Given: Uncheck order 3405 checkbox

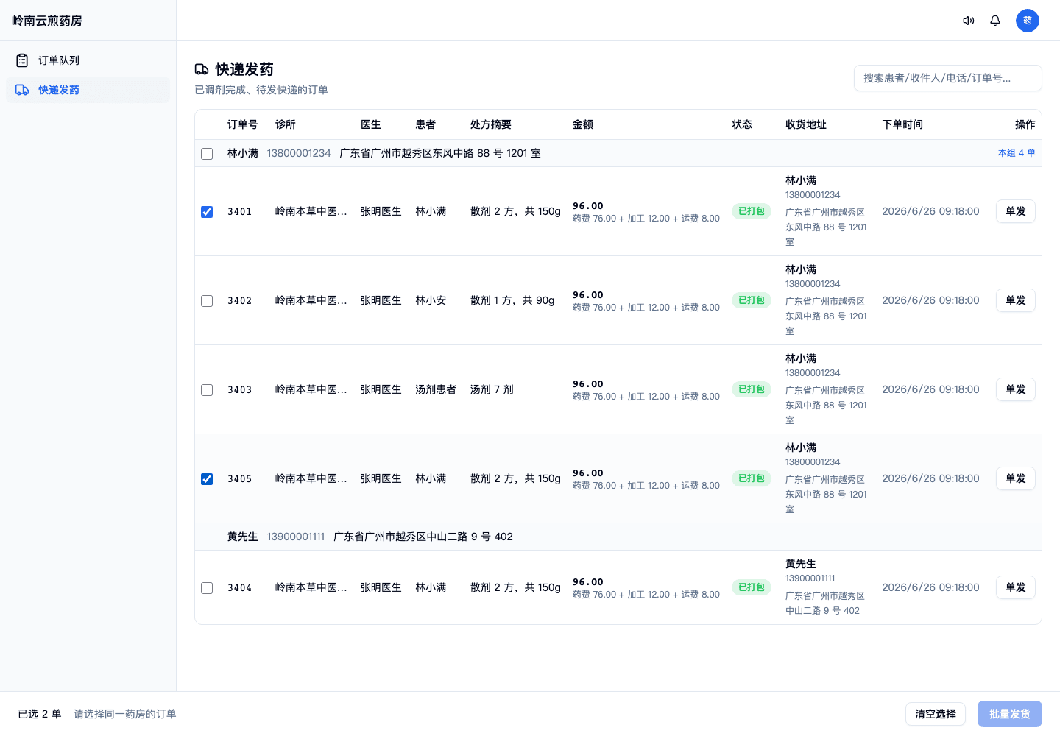Looking at the screenshot, I should (207, 479).
